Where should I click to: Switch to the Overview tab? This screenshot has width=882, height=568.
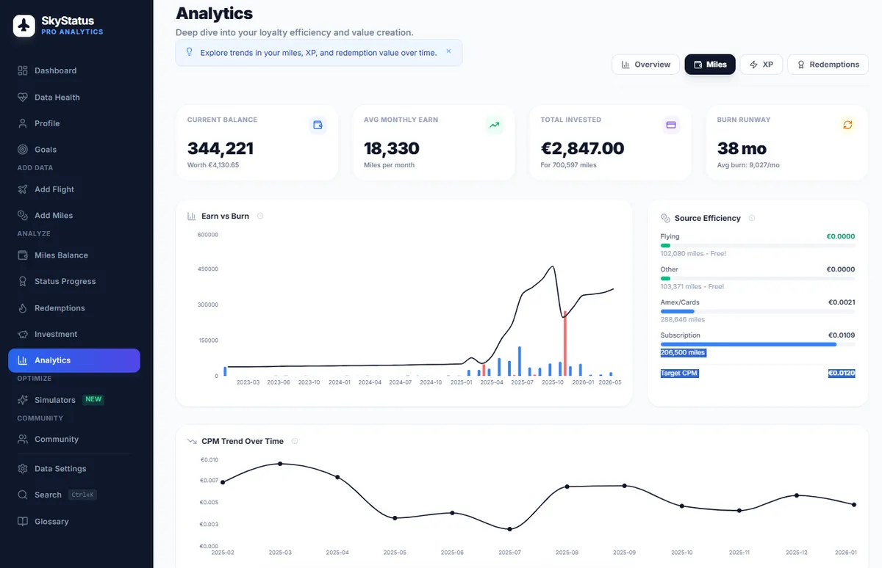[x=645, y=65]
